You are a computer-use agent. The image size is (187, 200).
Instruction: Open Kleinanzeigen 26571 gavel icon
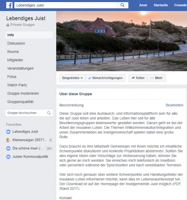[x=8, y=140]
